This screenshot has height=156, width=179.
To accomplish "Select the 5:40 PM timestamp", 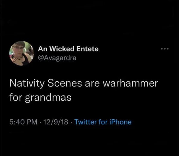I will coord(23,122).
